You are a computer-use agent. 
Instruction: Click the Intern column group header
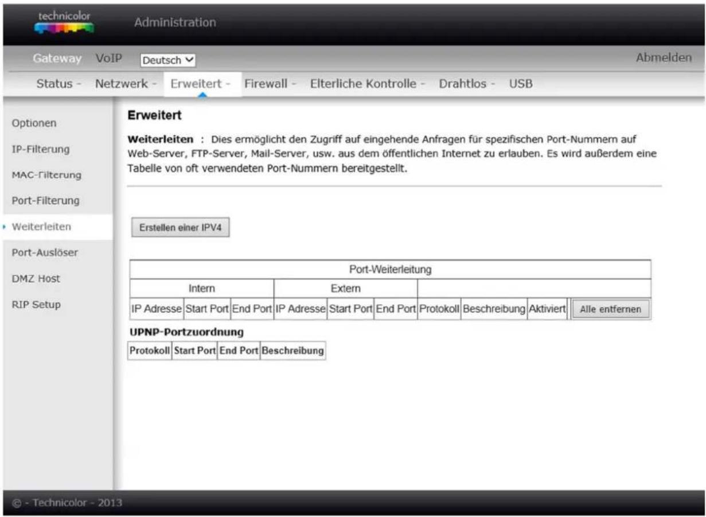point(202,289)
